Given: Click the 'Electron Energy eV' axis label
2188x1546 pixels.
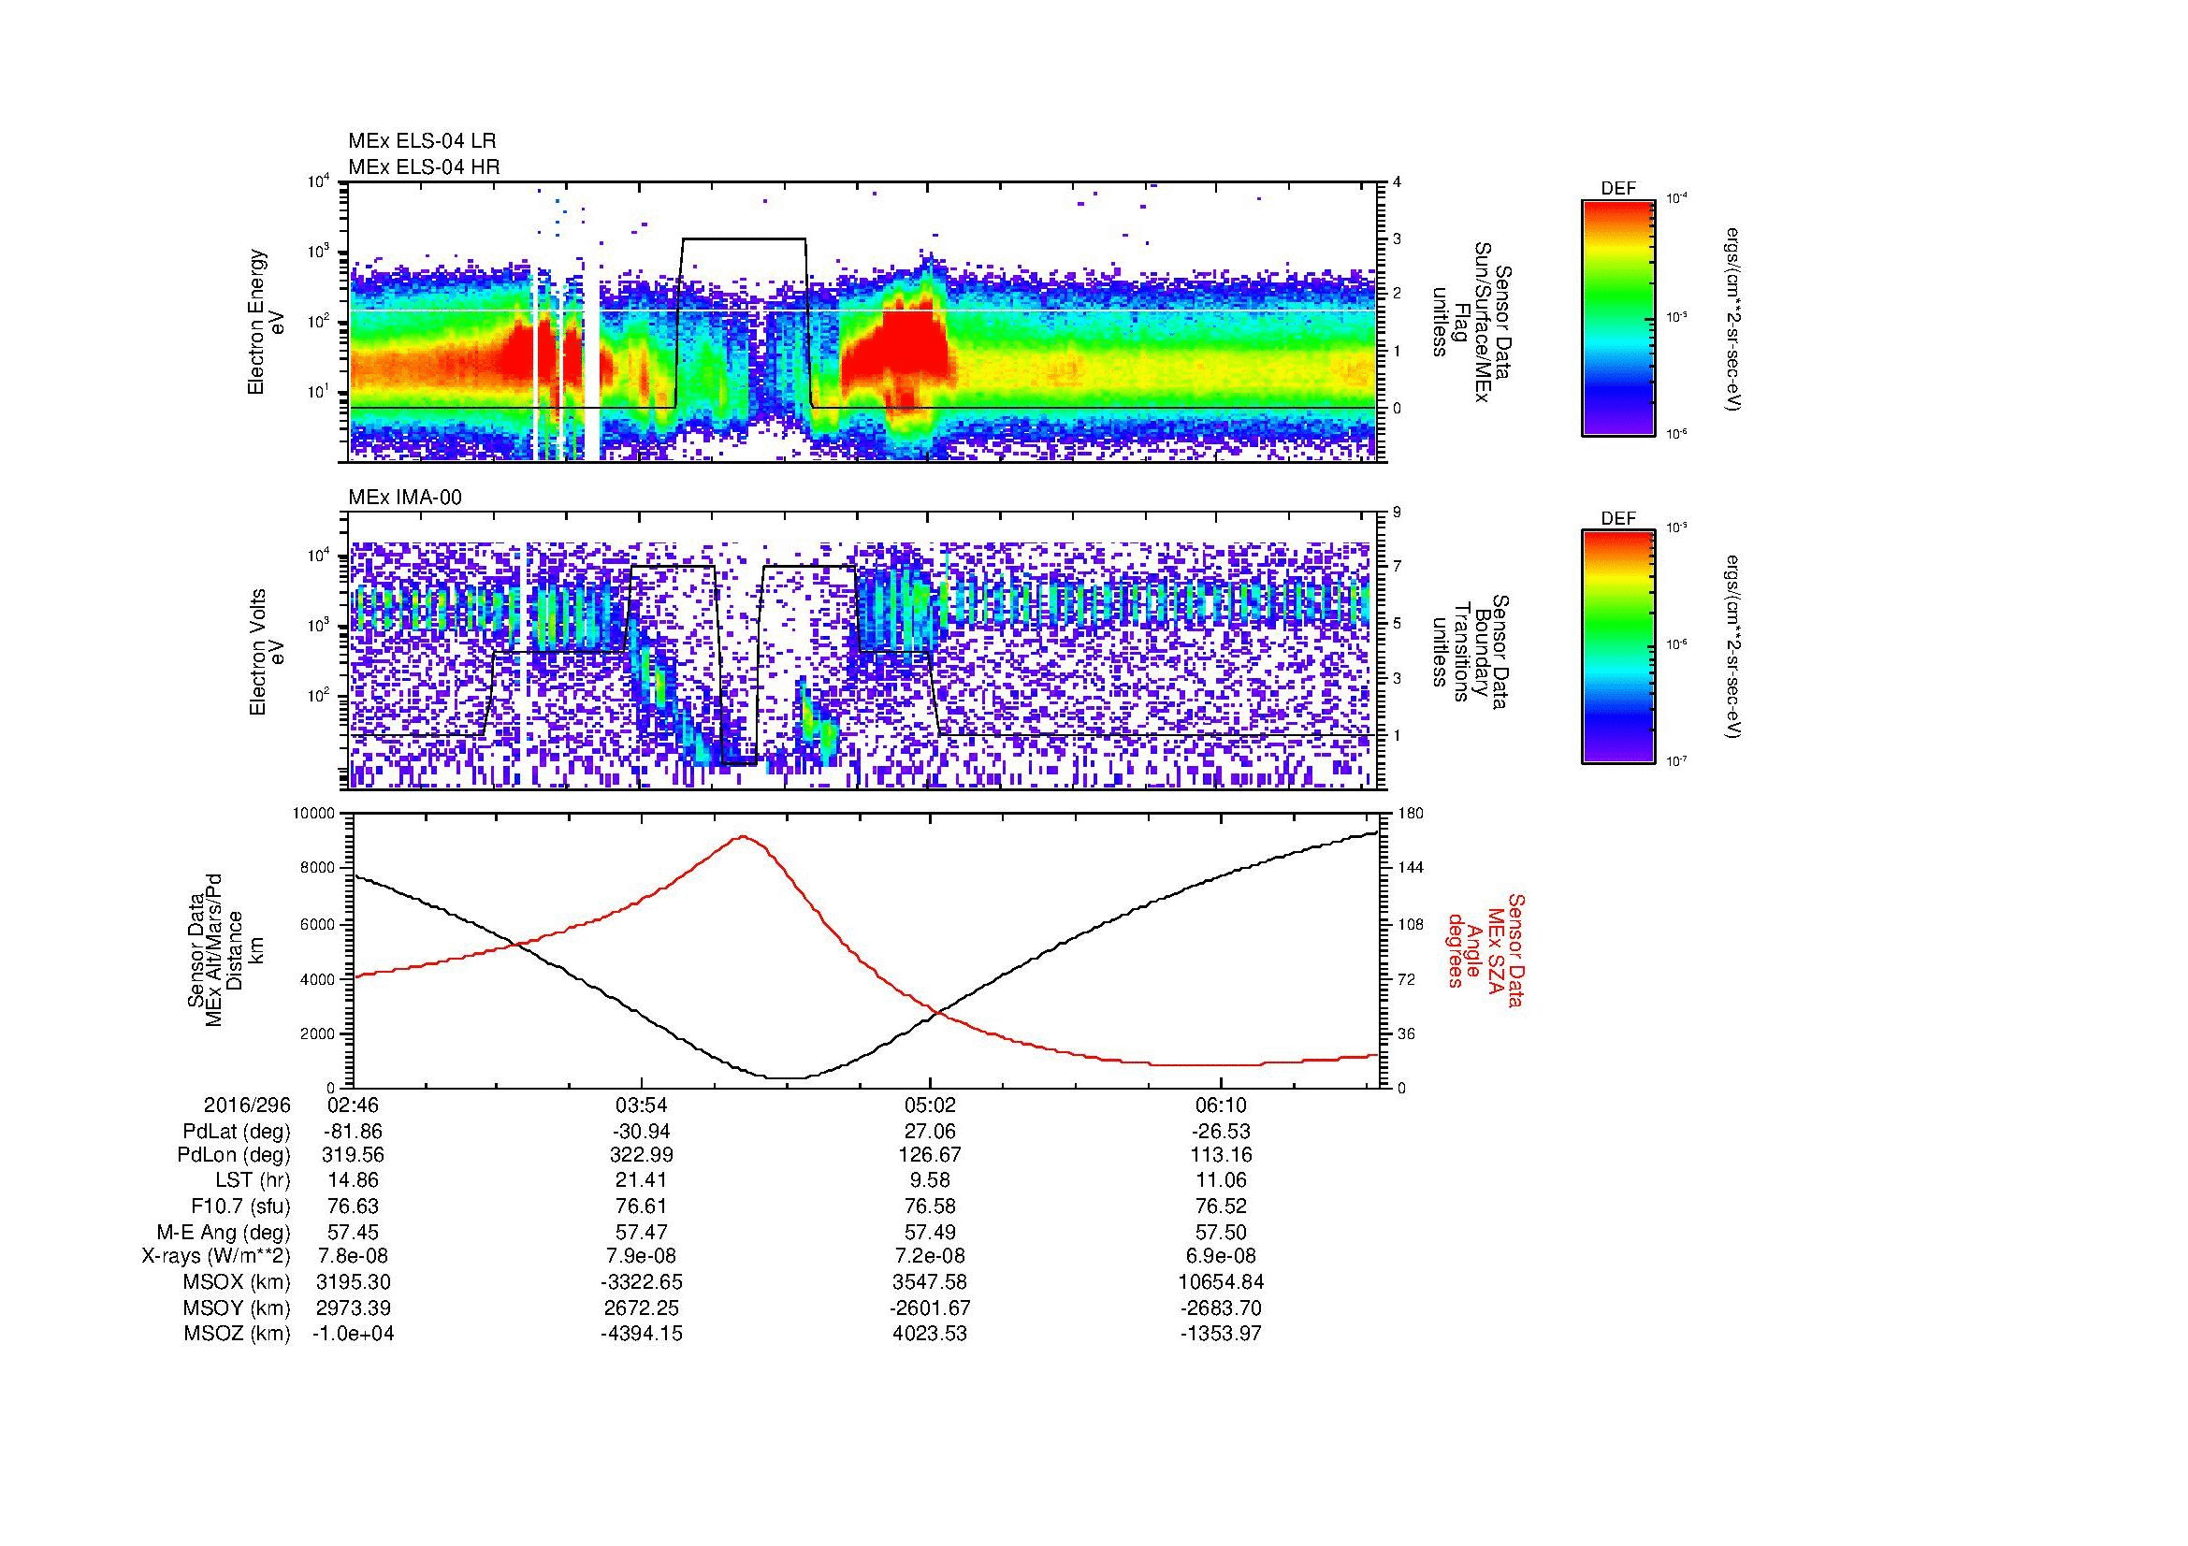Looking at the screenshot, I should (x=268, y=322).
